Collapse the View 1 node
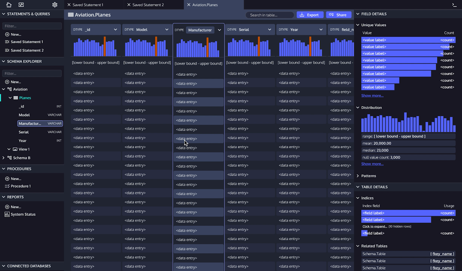Image resolution: width=462 pixels, height=271 pixels. coord(9,149)
